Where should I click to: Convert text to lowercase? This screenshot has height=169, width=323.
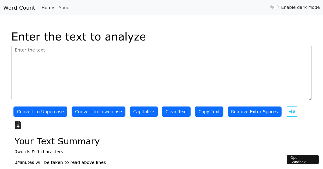point(98,111)
